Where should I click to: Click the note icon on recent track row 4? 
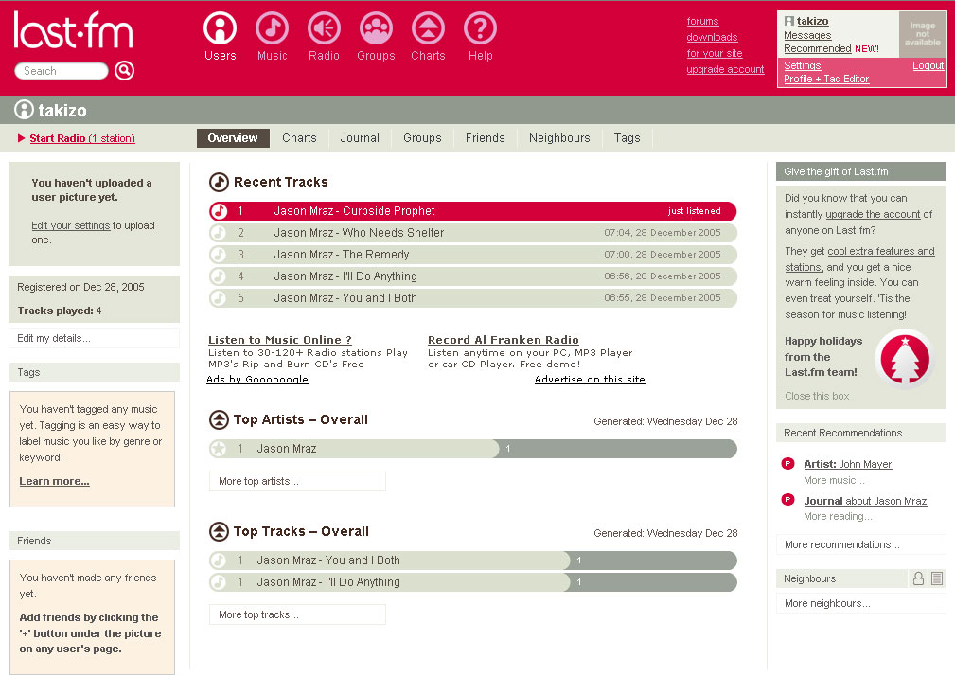(219, 276)
